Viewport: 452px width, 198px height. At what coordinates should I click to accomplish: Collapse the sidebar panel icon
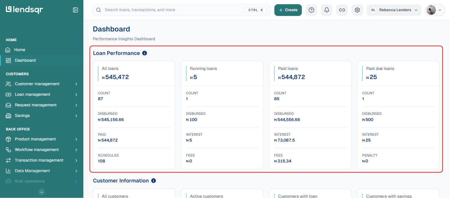[x=75, y=10]
